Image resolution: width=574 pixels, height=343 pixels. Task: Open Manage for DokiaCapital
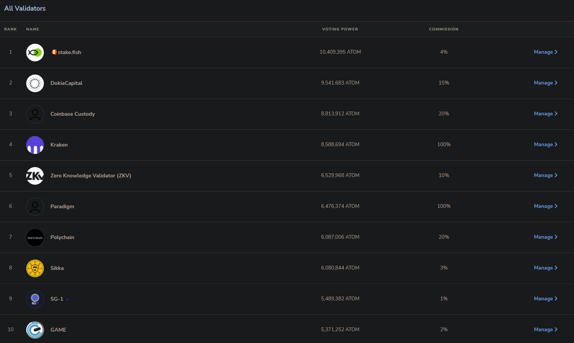545,83
